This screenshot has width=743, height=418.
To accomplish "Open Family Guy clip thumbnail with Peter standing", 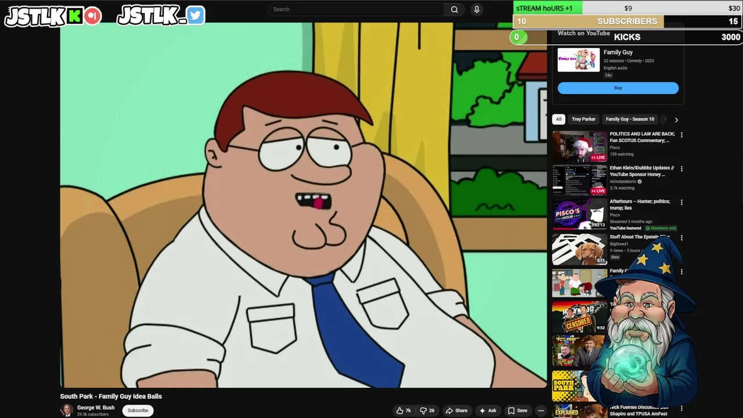I will 579,283.
